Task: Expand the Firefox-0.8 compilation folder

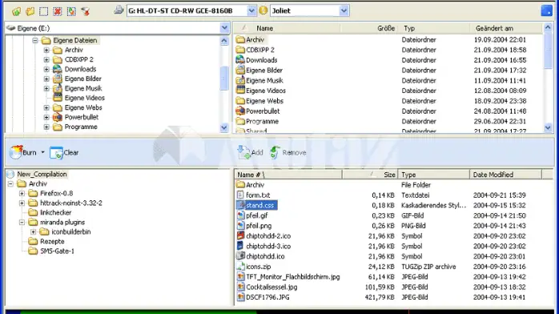Action: 22,193
